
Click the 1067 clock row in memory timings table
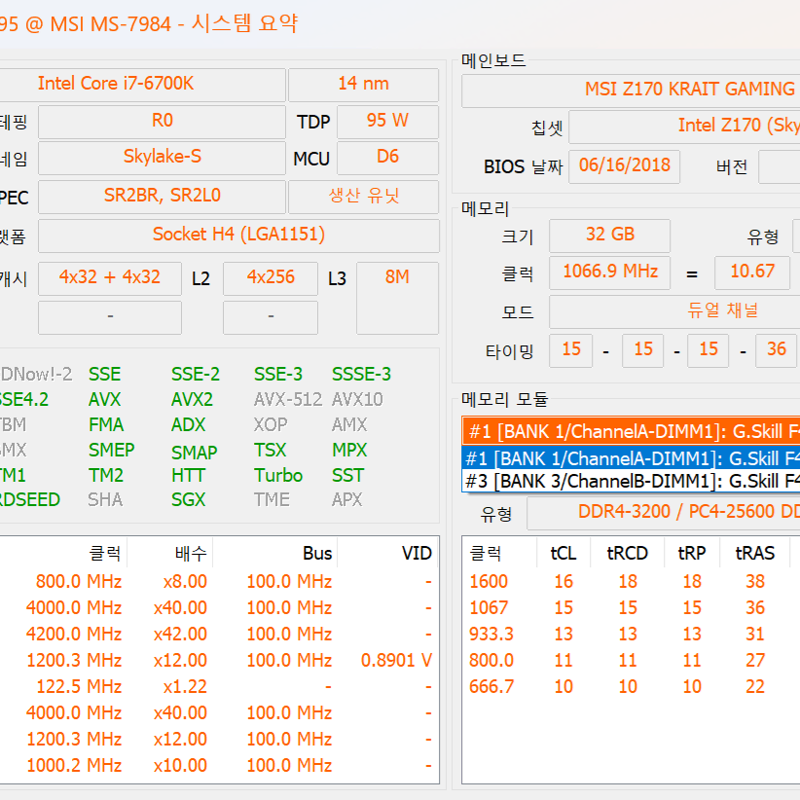631,607
